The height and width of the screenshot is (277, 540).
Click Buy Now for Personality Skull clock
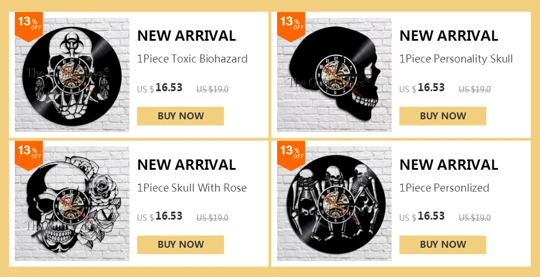tap(443, 116)
